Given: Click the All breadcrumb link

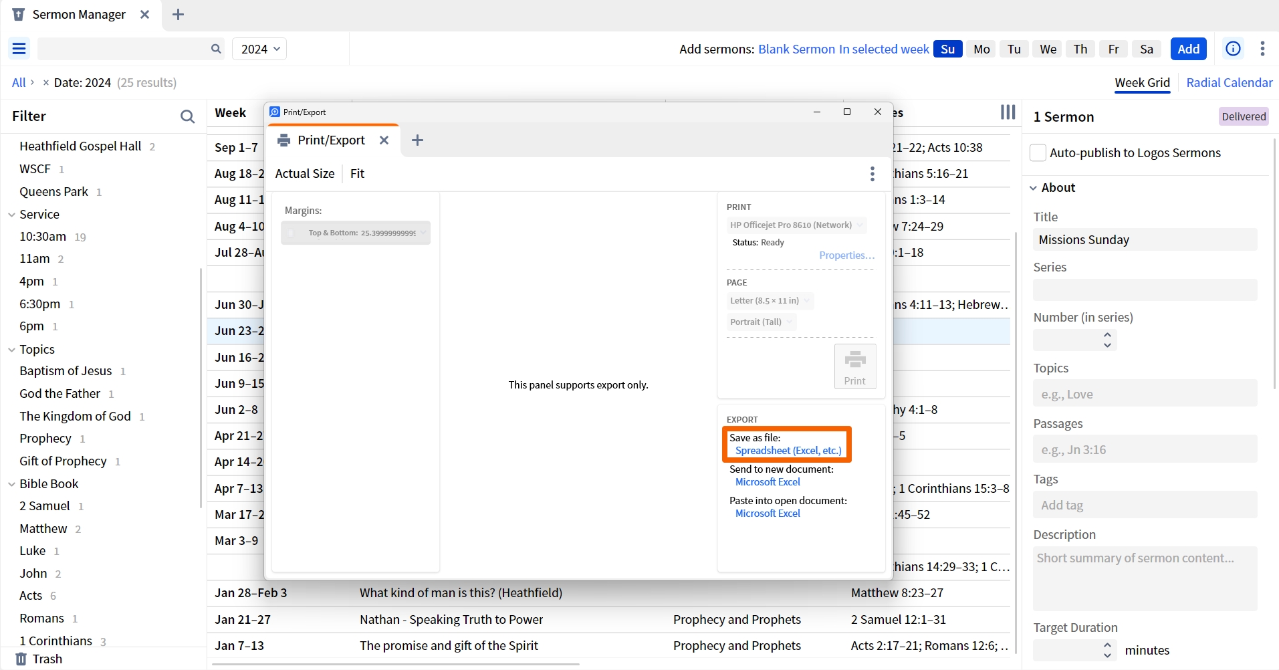Looking at the screenshot, I should click(x=18, y=83).
